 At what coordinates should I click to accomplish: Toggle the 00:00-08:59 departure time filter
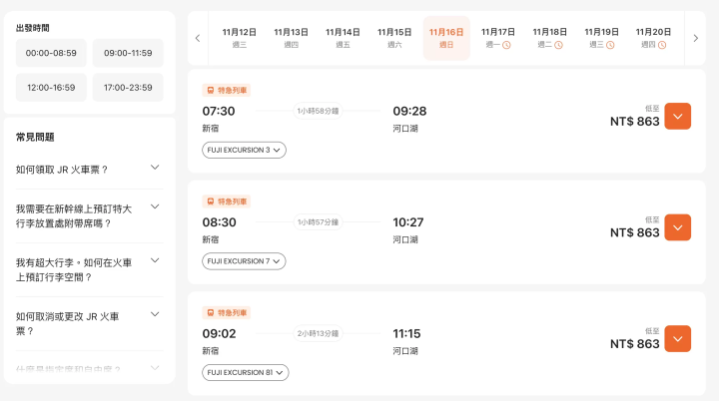coord(51,53)
